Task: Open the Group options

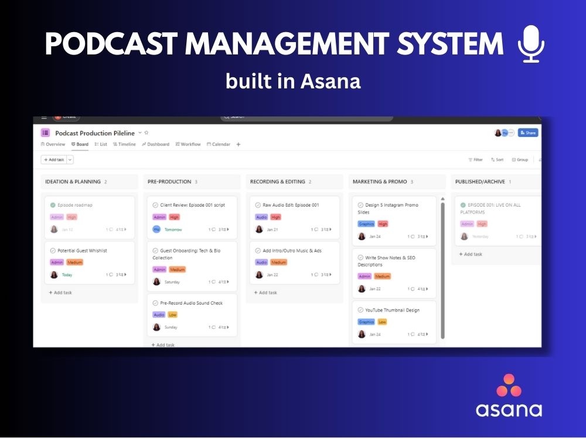Action: coord(520,160)
